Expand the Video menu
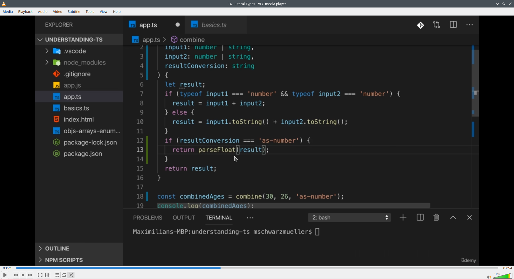This screenshot has height=279, width=514. 58,12
